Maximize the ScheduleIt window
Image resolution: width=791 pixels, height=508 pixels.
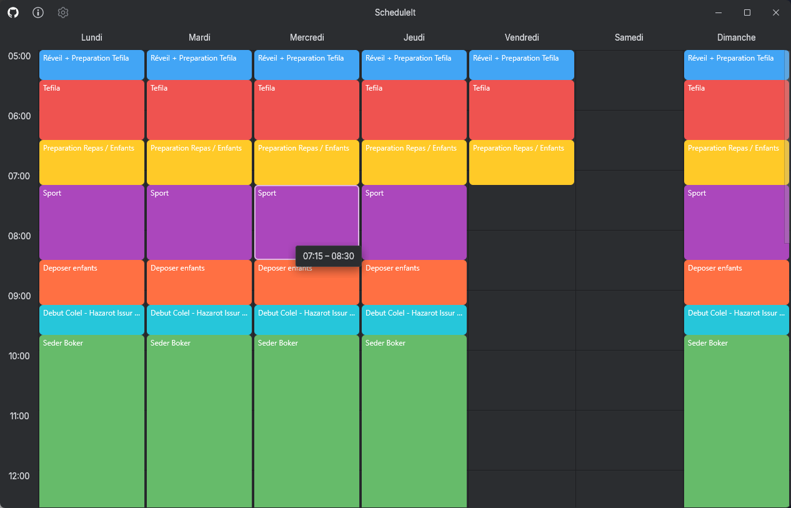tap(747, 12)
